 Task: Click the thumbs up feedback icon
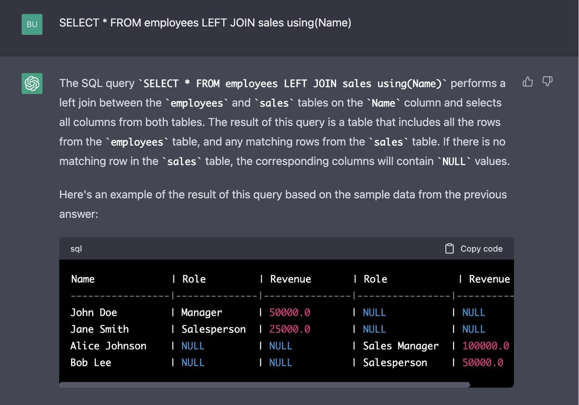click(x=527, y=82)
